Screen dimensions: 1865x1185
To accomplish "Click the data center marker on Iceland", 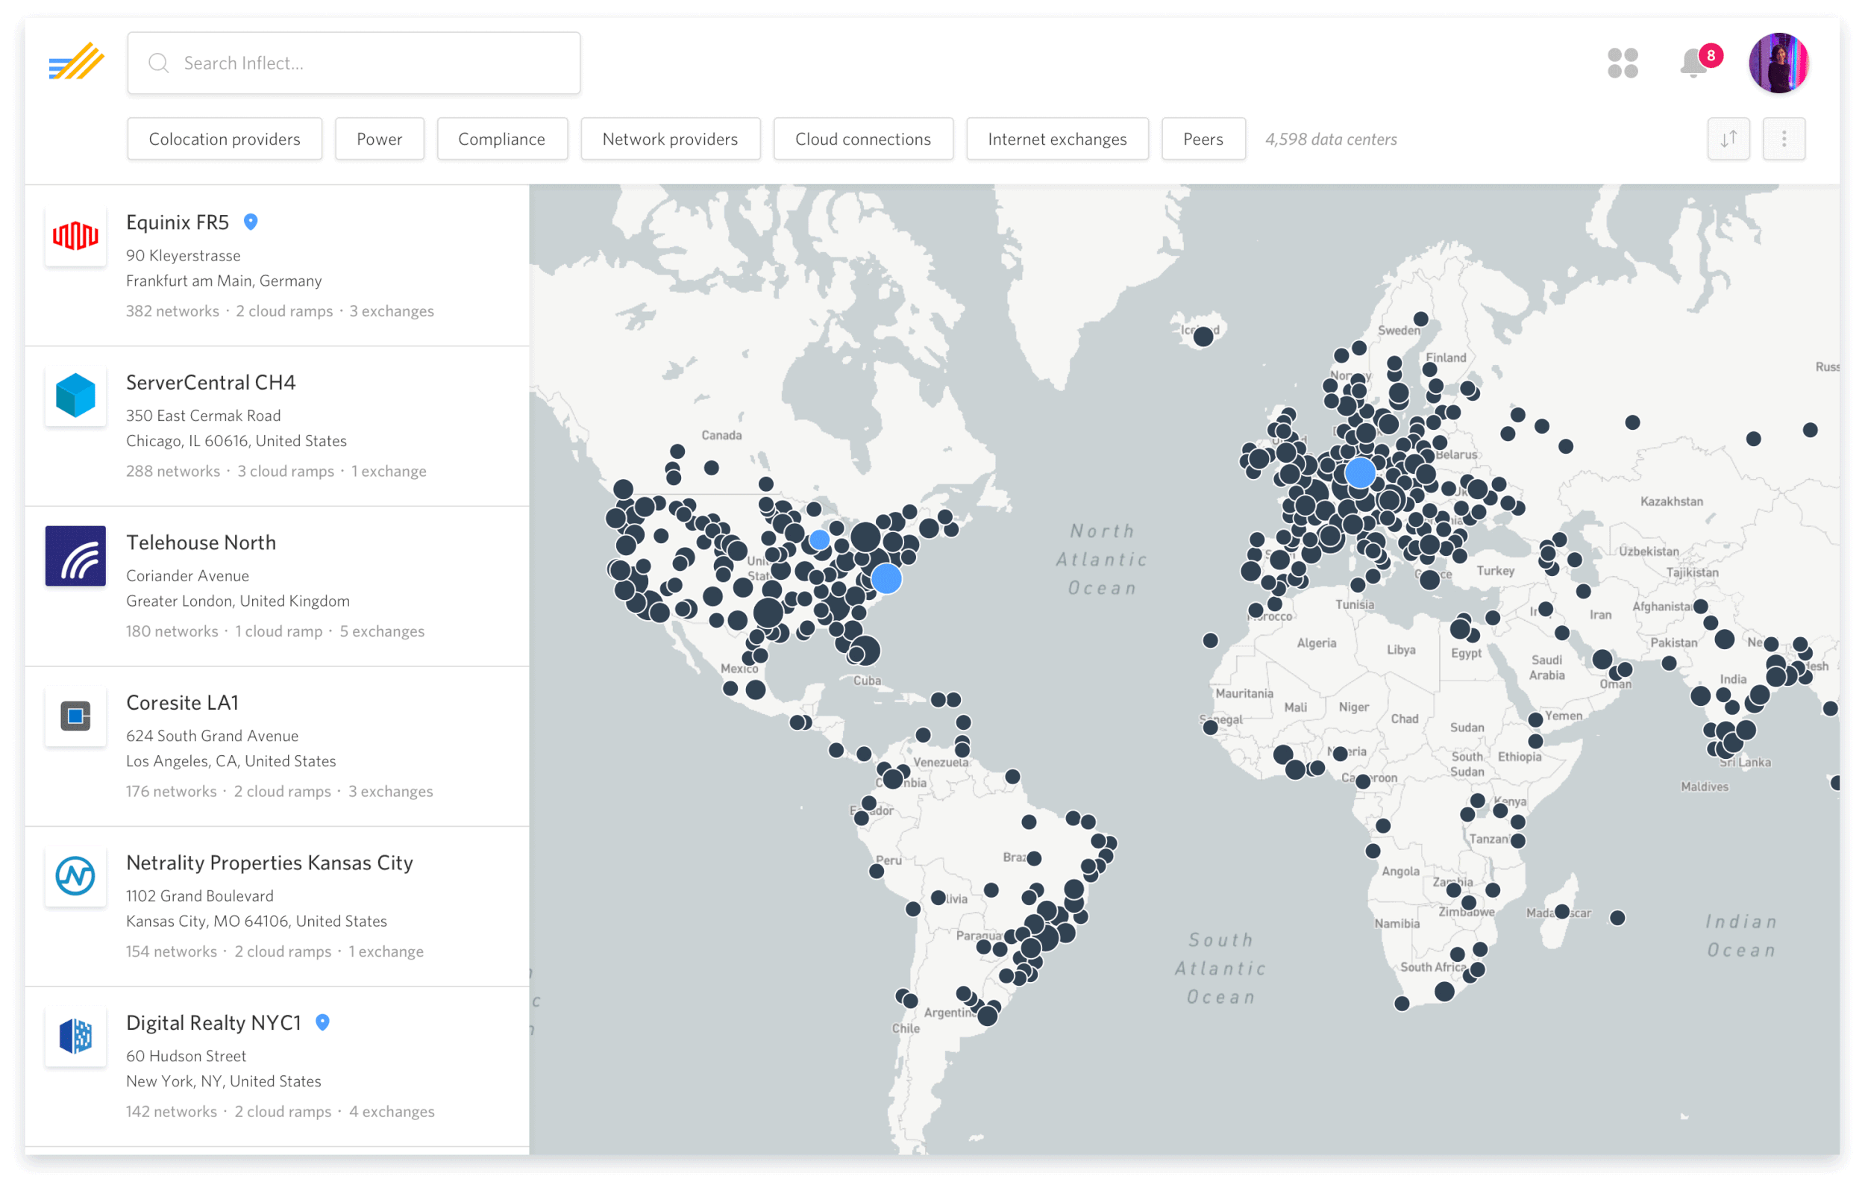I will click(x=1203, y=336).
